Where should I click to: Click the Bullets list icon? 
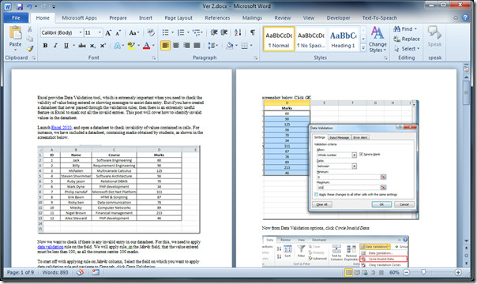[x=166, y=32]
